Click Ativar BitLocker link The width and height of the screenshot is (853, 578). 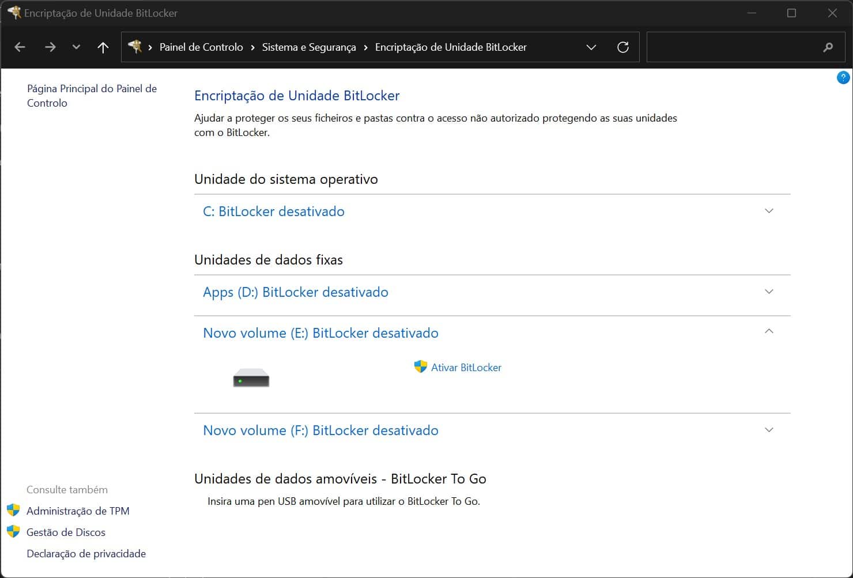click(466, 368)
